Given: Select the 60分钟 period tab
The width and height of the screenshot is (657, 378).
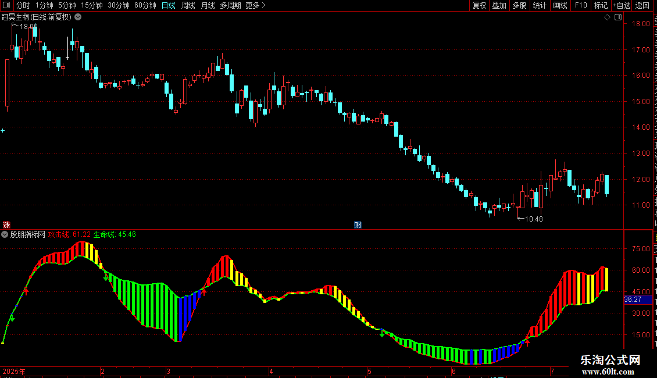Looking at the screenshot, I should tap(145, 5).
